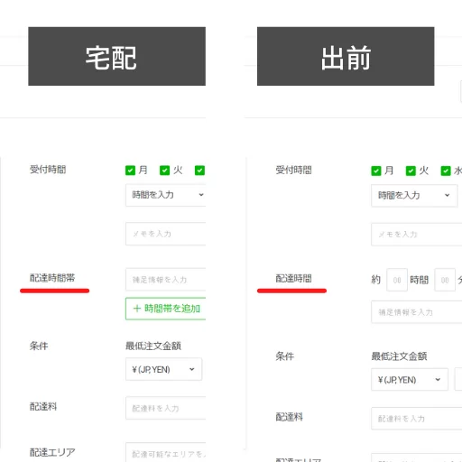Click the 時間帯を追加 button
This screenshot has width=462, height=462.
[166, 309]
